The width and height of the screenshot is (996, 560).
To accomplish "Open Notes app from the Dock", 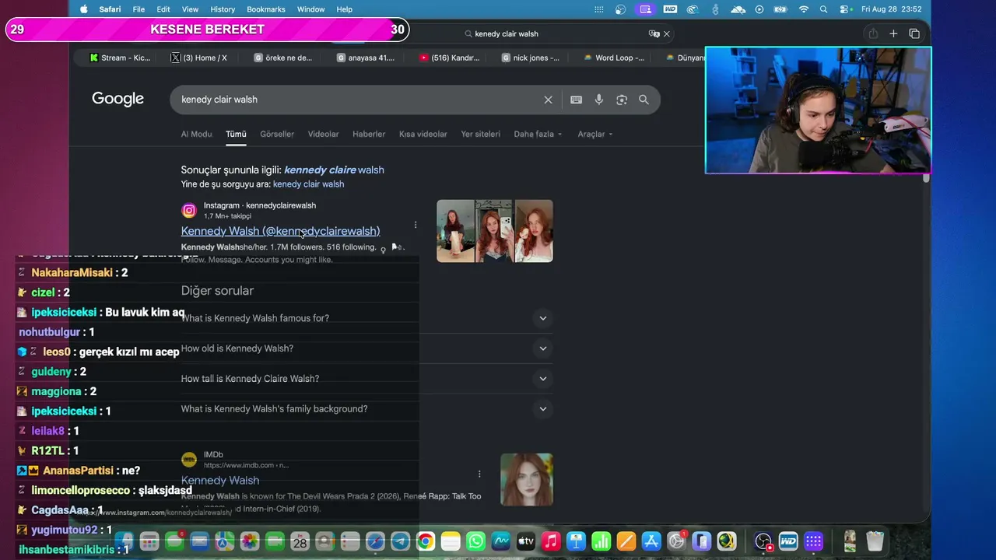I will pyautogui.click(x=451, y=541).
